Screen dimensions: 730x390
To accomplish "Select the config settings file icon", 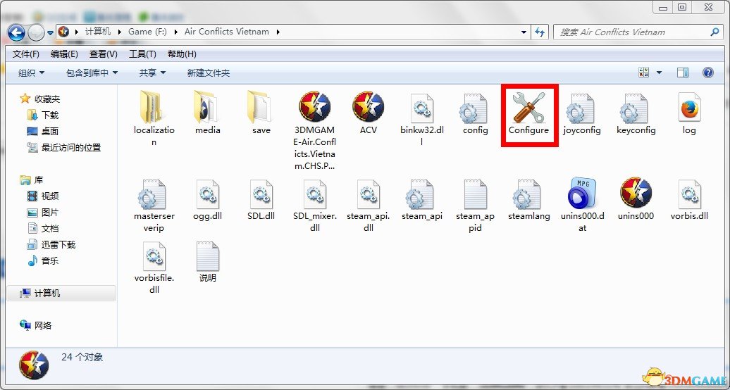I will point(475,108).
